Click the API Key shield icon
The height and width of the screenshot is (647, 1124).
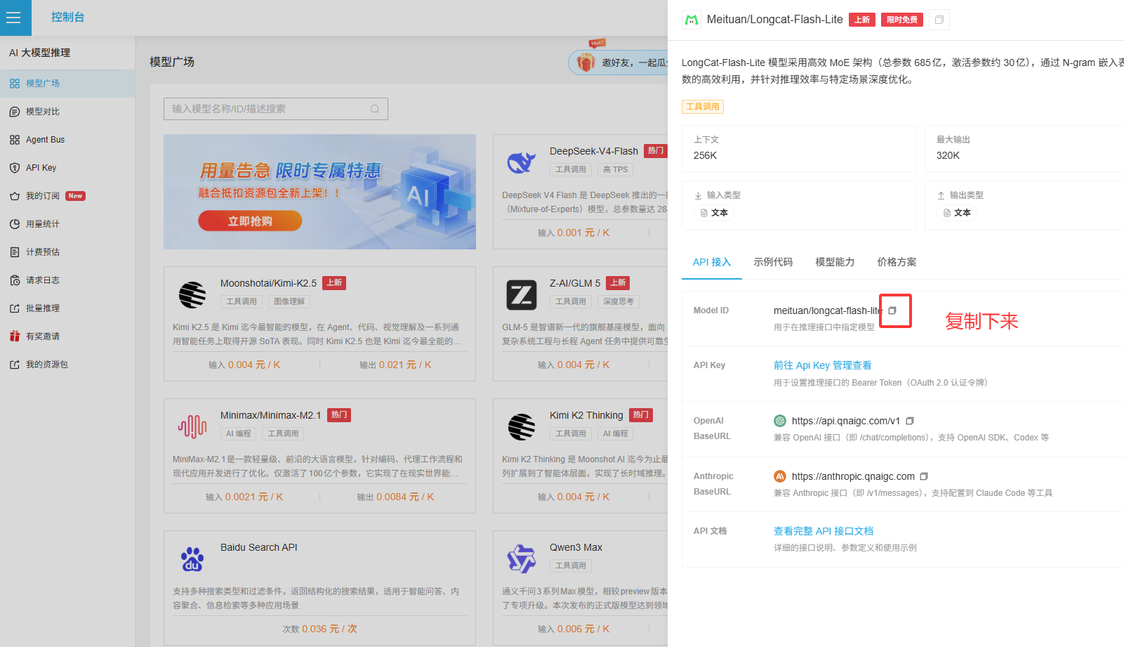click(15, 168)
